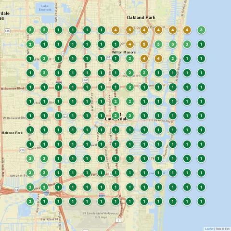Select the gold 5 marker under the Oakland Park label
The height and width of the screenshot is (231, 231).
click(x=130, y=30)
